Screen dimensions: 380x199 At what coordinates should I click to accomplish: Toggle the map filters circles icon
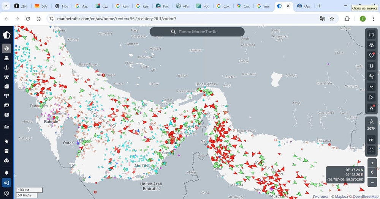pyautogui.click(x=371, y=45)
